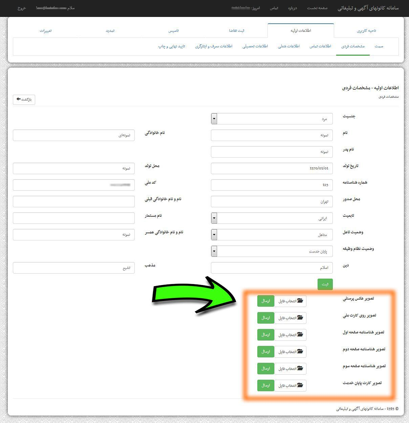
Task: Select the تاریخ تولد input field
Action: (x=272, y=168)
